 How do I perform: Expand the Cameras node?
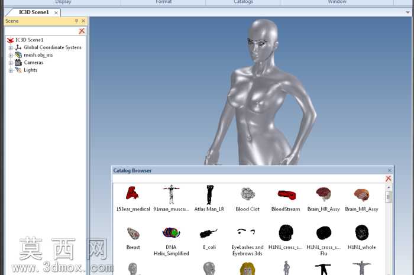[x=11, y=63]
